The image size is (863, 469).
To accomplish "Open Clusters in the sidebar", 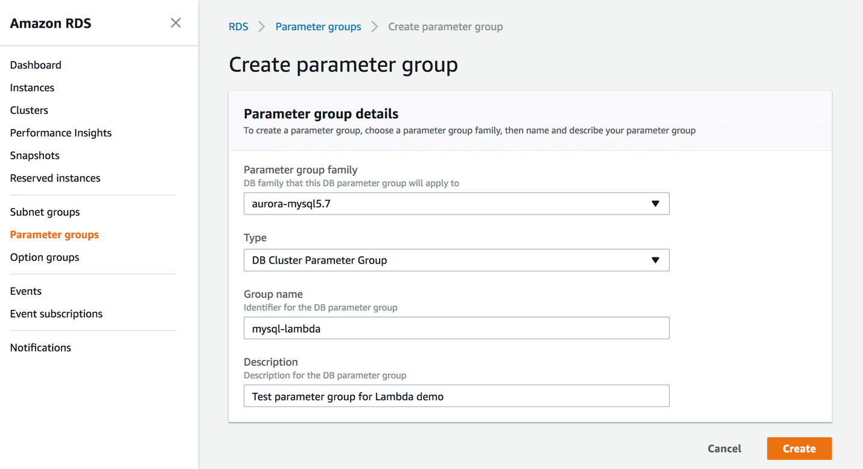I will (29, 110).
